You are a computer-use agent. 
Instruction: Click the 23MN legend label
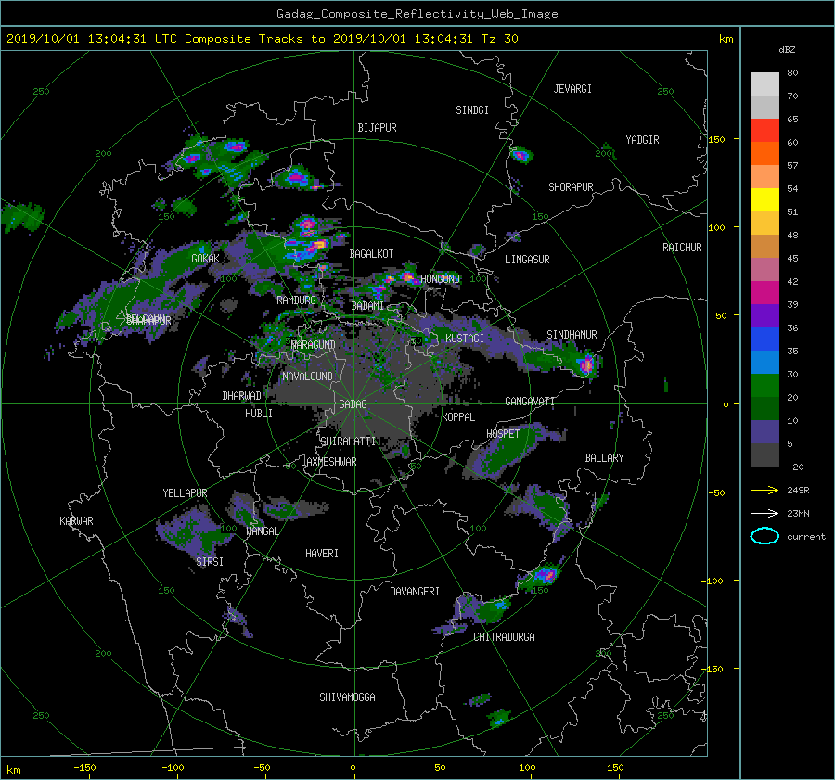pyautogui.click(x=798, y=513)
